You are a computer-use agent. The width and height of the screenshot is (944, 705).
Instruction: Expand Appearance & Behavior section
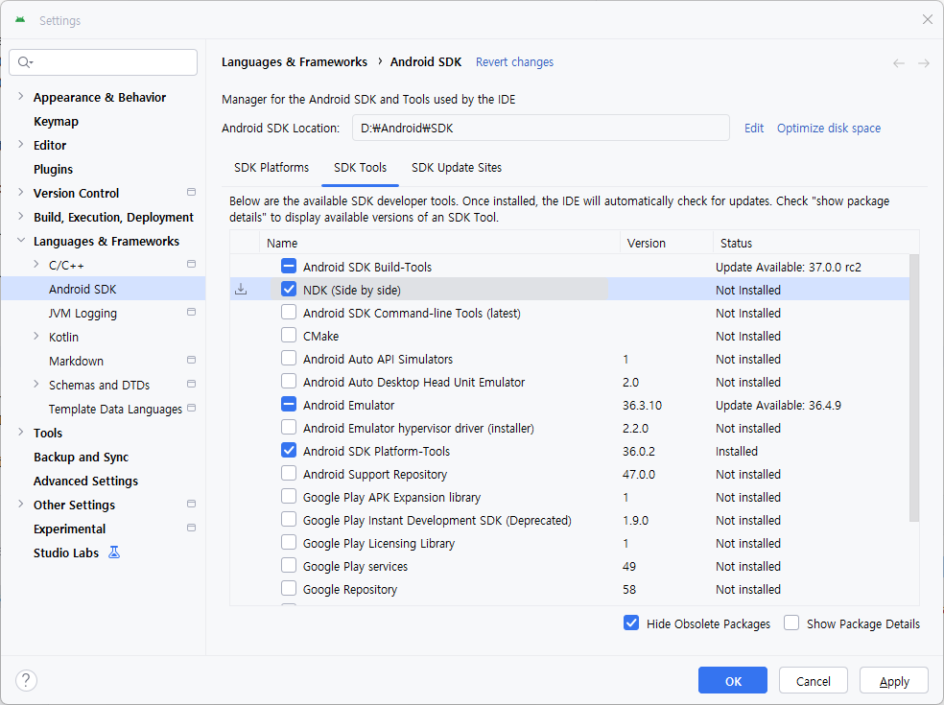point(21,96)
